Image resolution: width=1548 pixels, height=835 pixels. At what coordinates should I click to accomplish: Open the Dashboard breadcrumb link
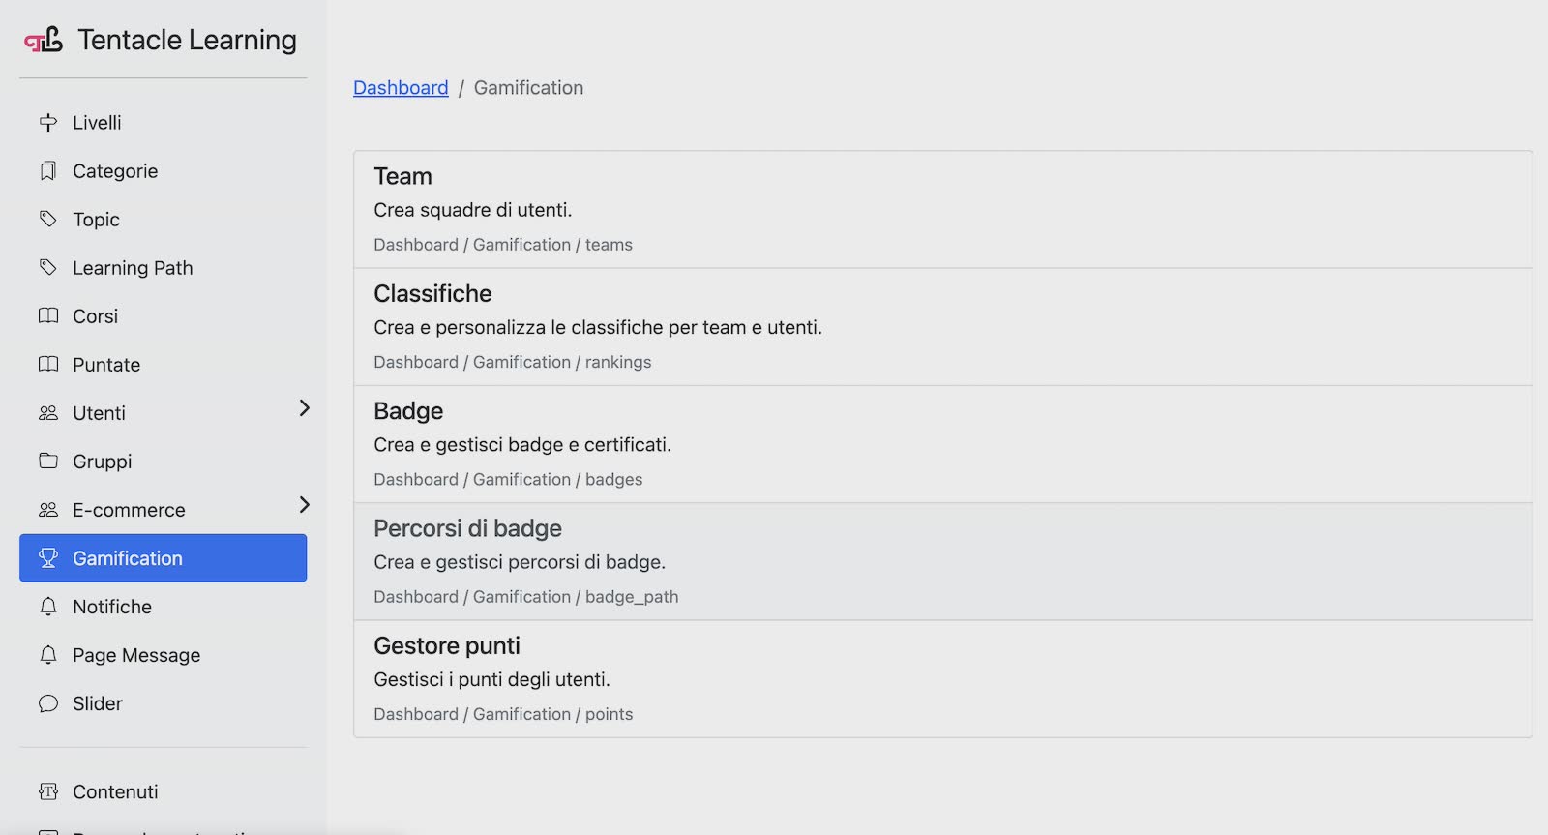(x=401, y=87)
